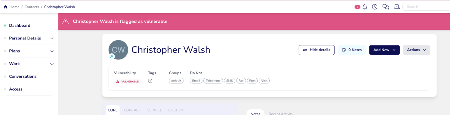The height and width of the screenshot is (115, 450).
Task: Open the recent history clock icon
Action: coord(375,7)
